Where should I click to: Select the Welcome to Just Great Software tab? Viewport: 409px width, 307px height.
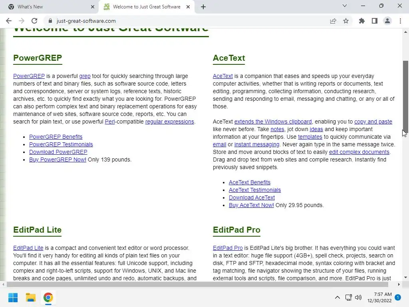(x=146, y=7)
